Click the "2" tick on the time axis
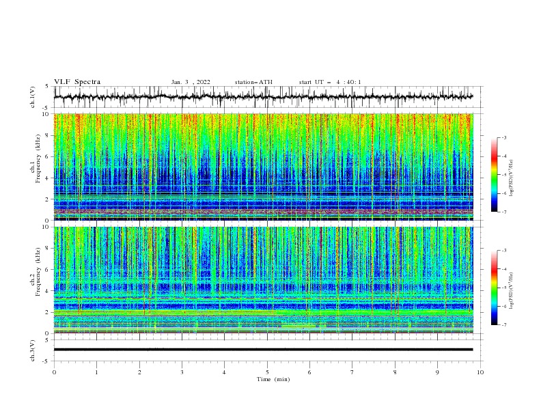This screenshot has width=541, height=418. click(139, 372)
